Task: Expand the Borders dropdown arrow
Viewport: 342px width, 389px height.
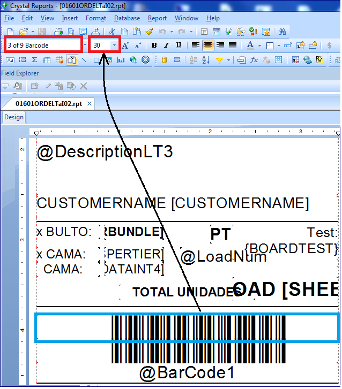Action: click(279, 45)
